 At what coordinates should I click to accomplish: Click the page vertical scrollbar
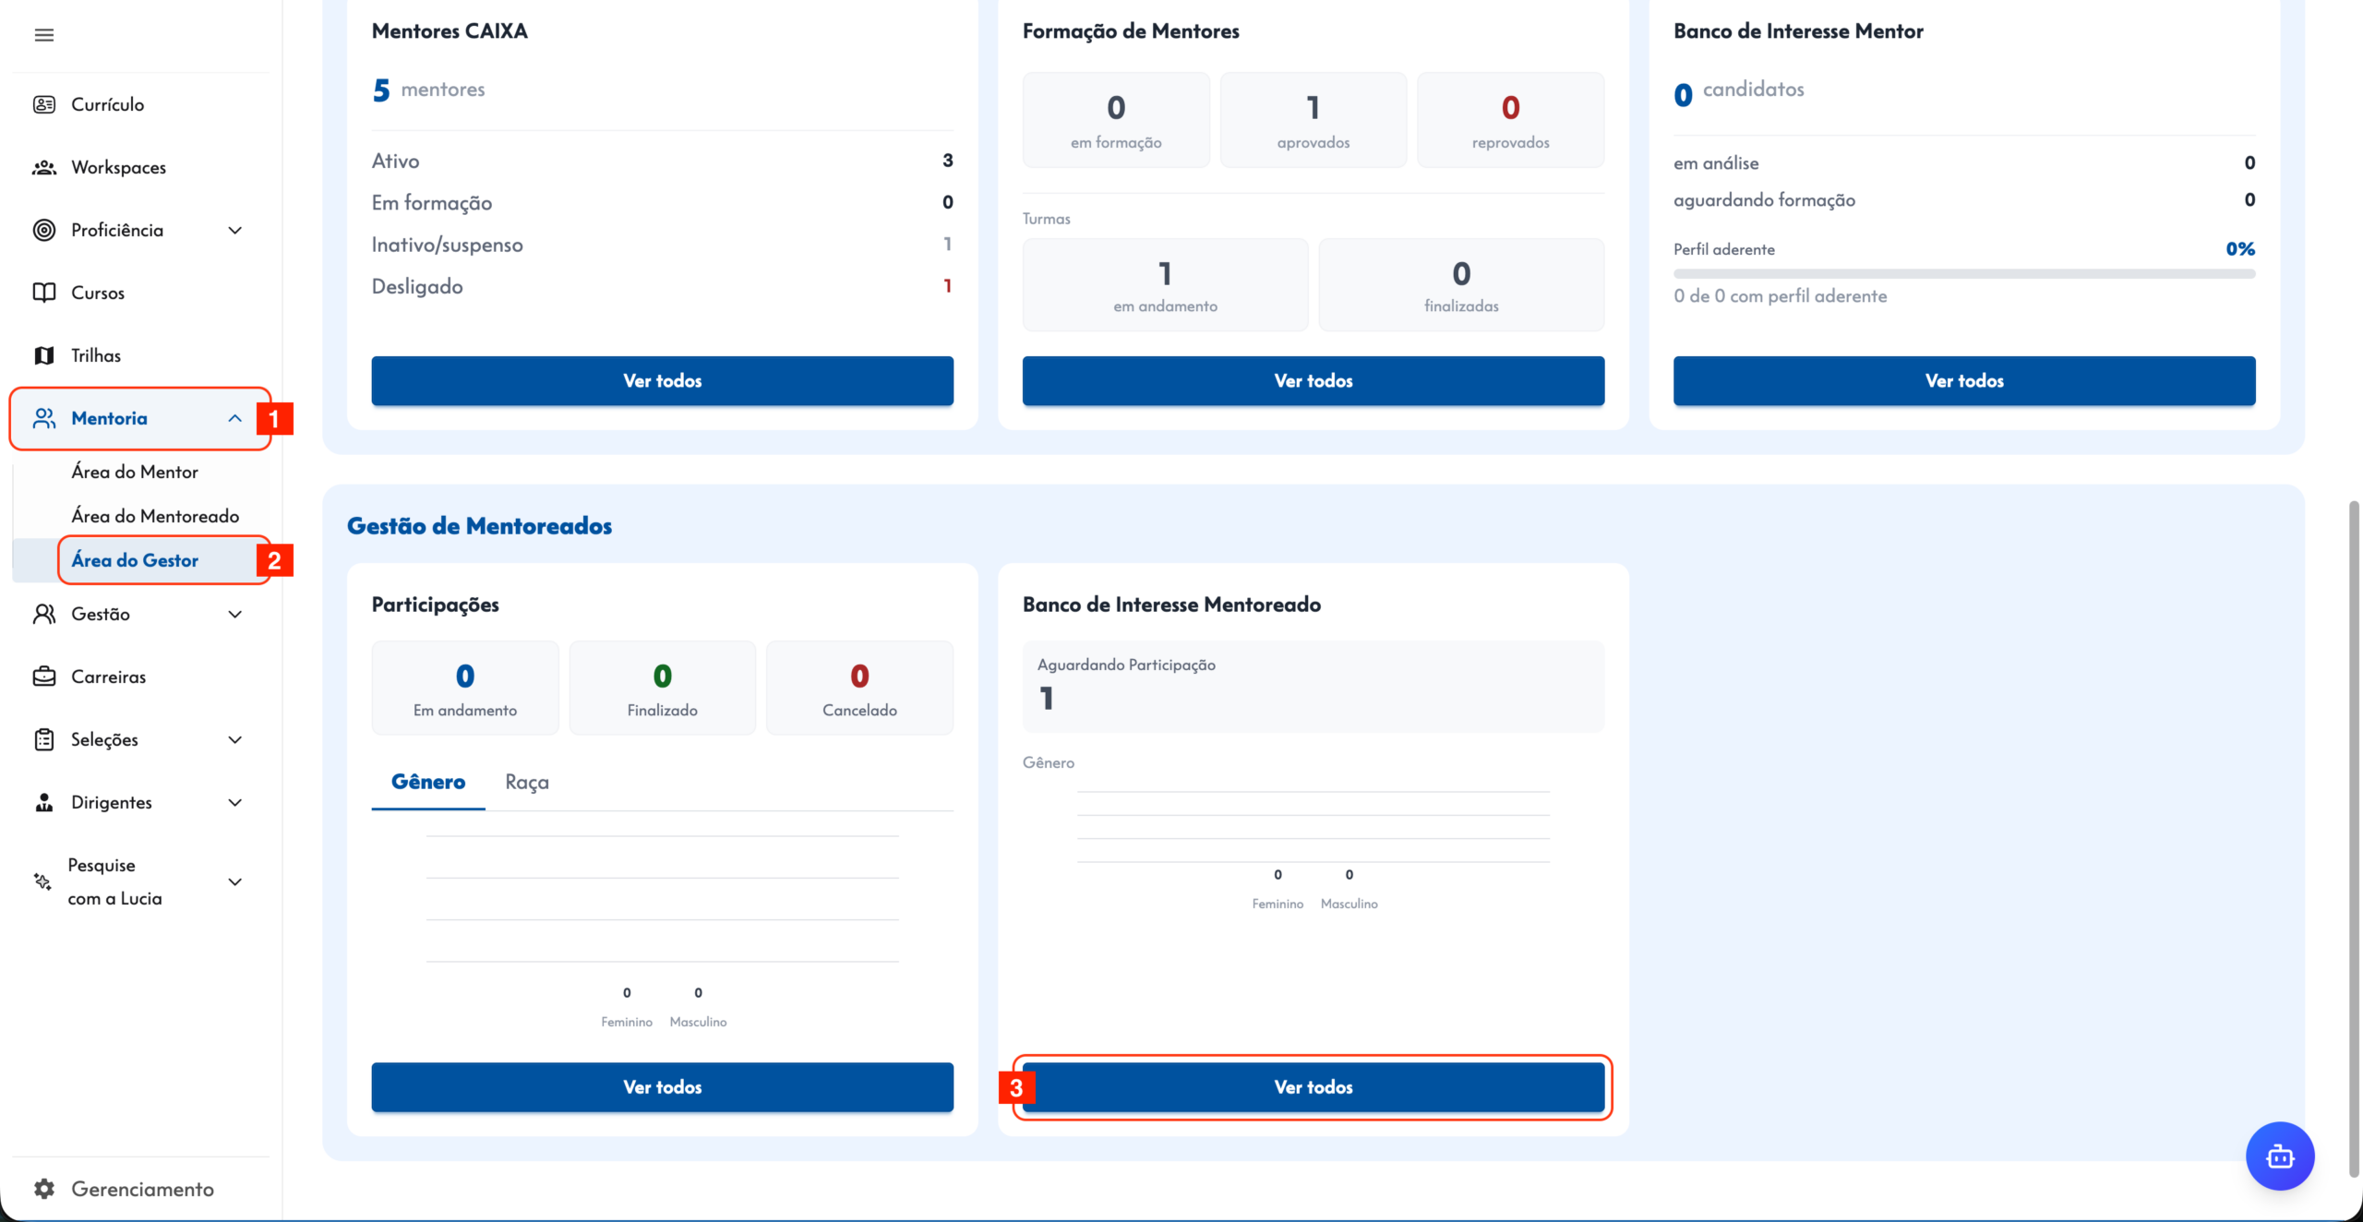click(x=2354, y=839)
